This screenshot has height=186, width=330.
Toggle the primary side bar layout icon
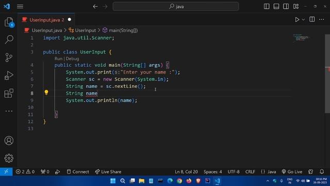[x=267, y=7]
